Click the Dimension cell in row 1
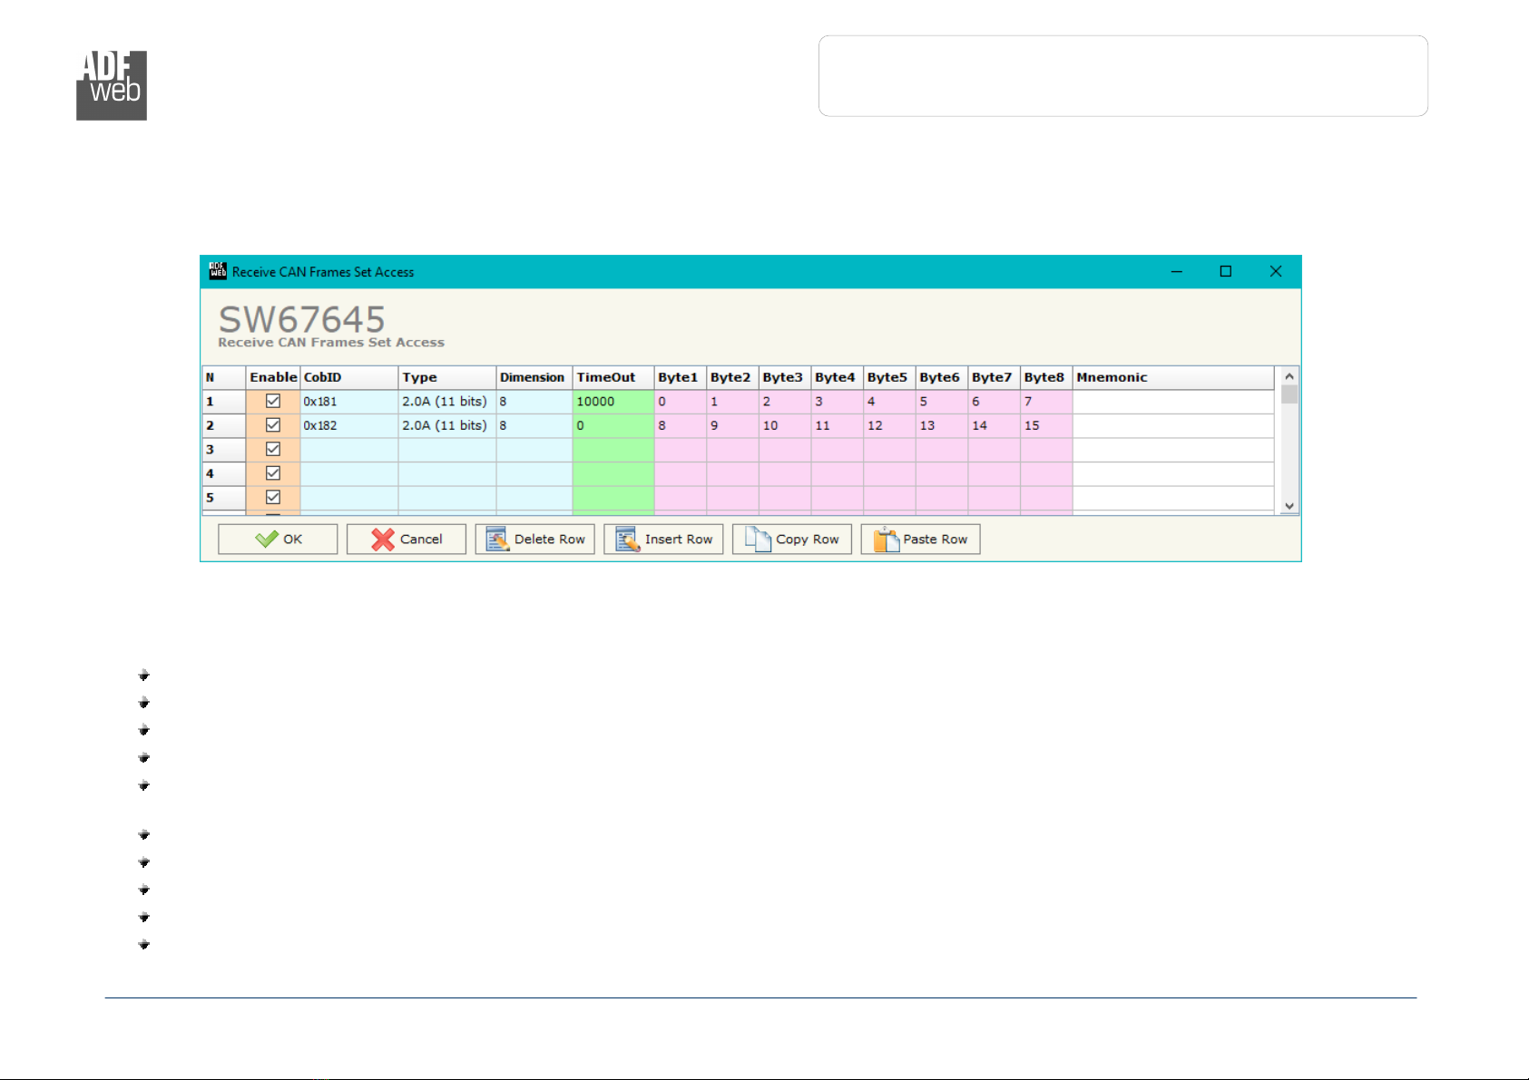This screenshot has width=1529, height=1080. point(534,402)
